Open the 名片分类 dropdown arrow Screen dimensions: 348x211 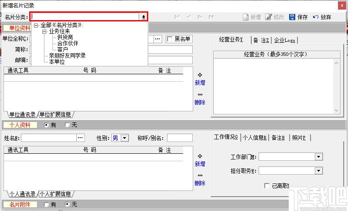pos(143,17)
